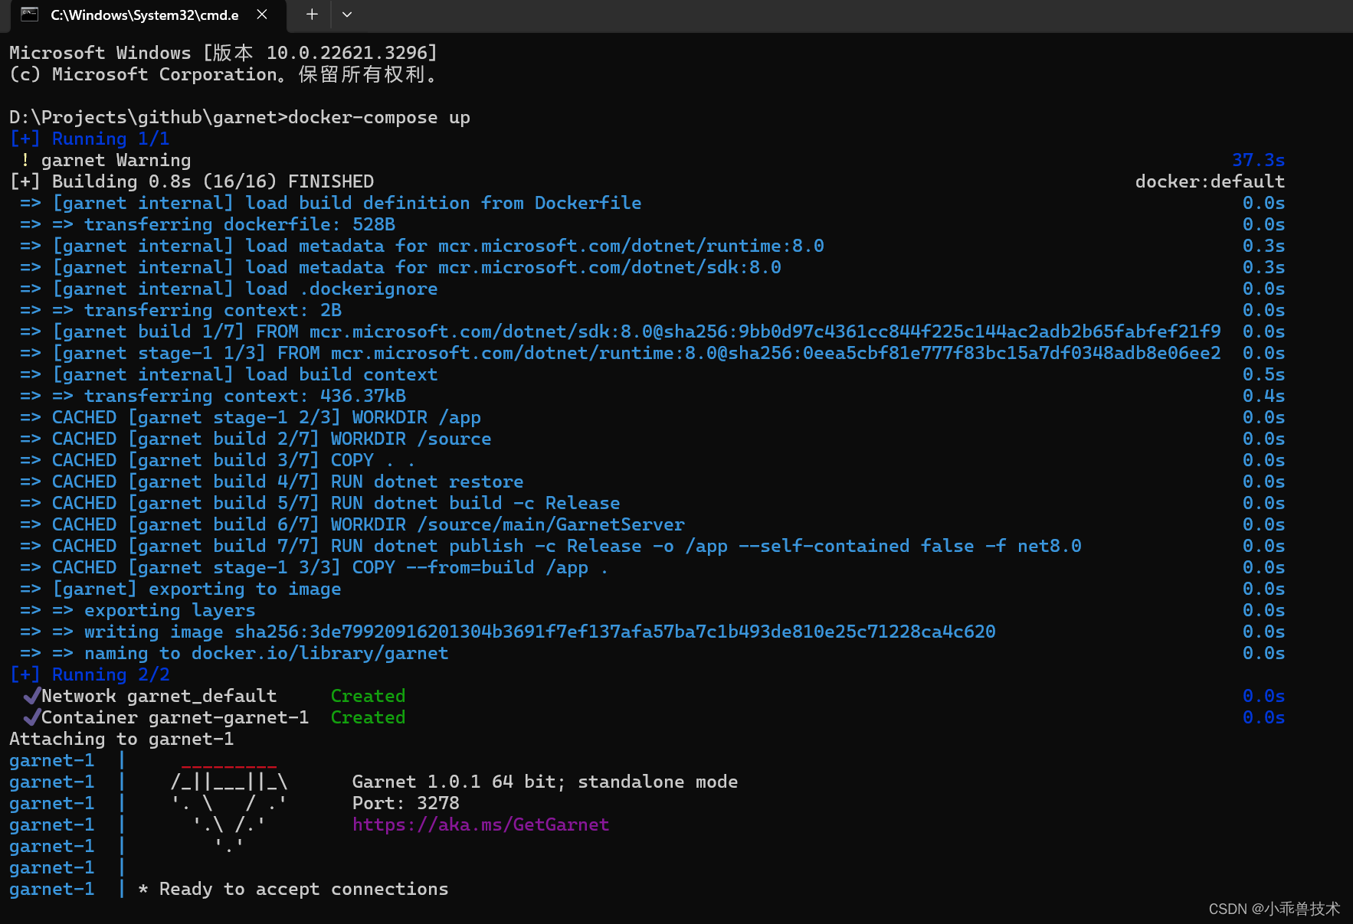Viewport: 1353px width, 924px height.
Task: Click the green checkmark beside Container garnet-garnet-1
Action: [x=31, y=717]
